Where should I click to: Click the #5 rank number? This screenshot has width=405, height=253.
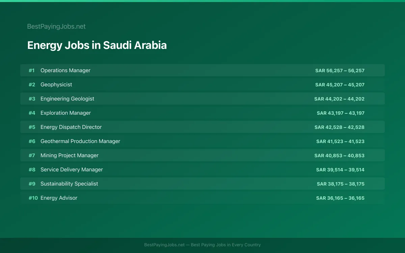[x=32, y=127]
